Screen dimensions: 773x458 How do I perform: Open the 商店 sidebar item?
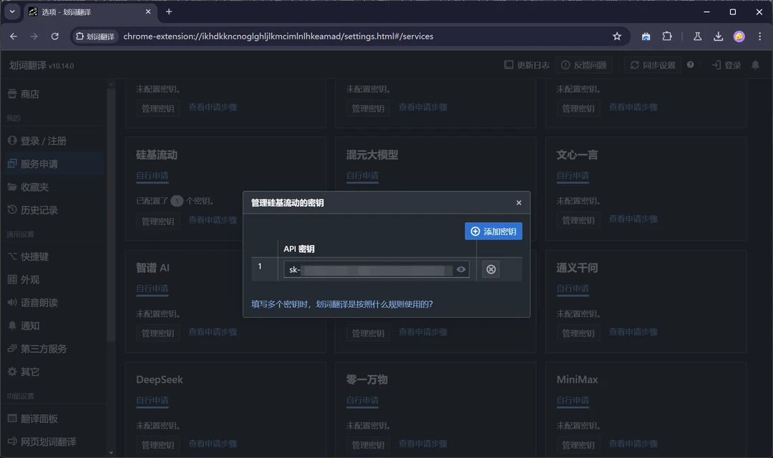click(x=53, y=94)
